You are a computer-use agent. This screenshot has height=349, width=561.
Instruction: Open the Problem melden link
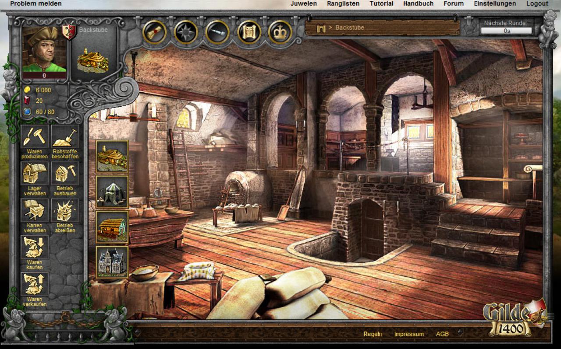tap(36, 3)
